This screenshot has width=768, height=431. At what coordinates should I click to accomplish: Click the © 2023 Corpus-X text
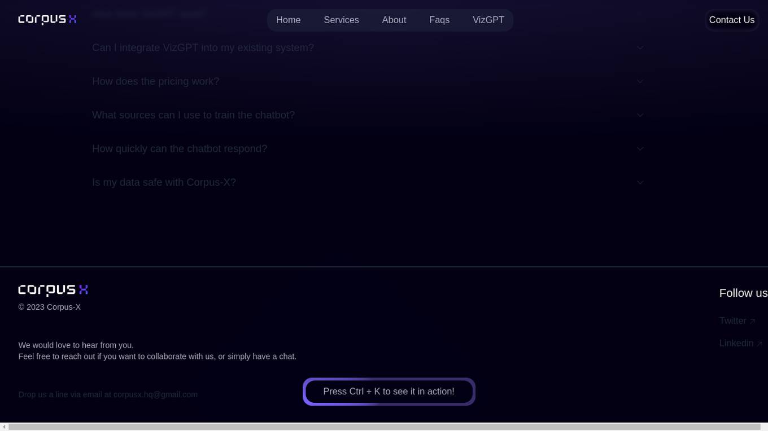coord(50,307)
